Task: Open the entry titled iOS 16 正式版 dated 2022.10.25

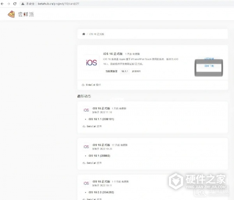Action: pos(101,145)
